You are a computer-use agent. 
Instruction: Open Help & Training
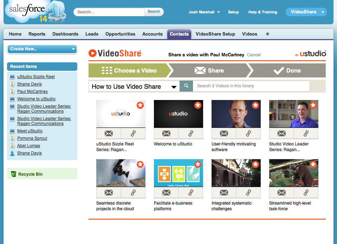263,12
